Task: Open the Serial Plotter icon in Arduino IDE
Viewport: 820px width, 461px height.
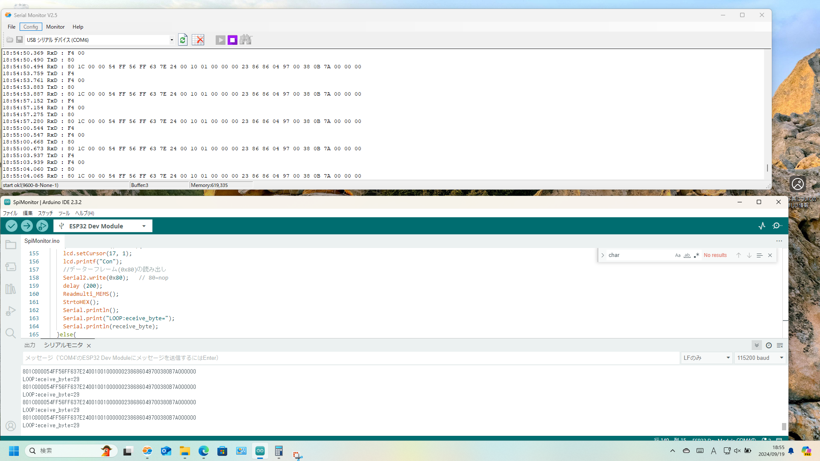Action: [762, 226]
